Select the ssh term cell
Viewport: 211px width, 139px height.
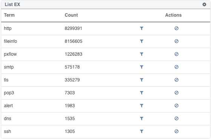pos(8,131)
